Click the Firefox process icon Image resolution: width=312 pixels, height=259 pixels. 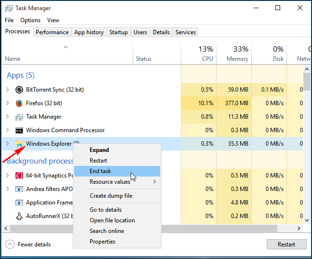pos(19,103)
